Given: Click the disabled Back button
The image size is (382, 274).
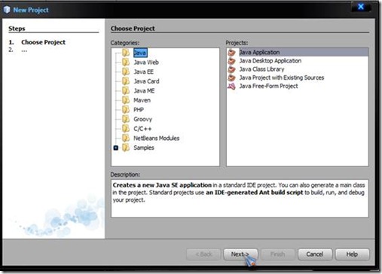Looking at the screenshot, I should pos(203,254).
